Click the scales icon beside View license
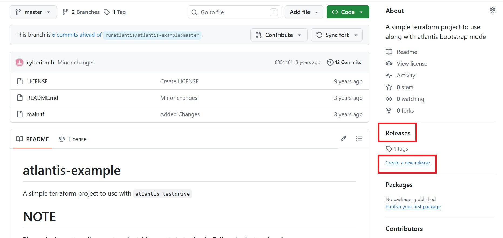The image size is (503, 238). (x=389, y=63)
